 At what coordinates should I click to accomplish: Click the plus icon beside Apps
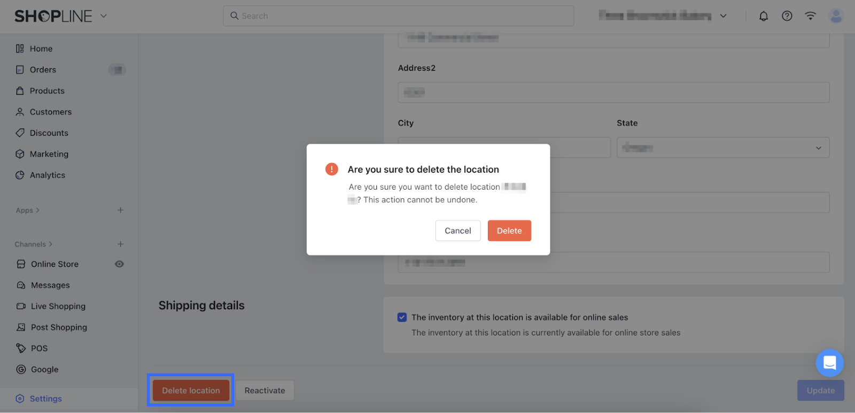tap(120, 210)
